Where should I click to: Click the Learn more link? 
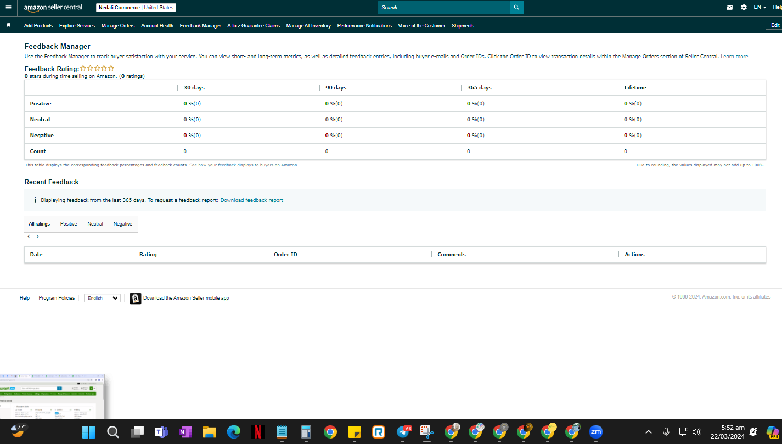[x=734, y=57]
